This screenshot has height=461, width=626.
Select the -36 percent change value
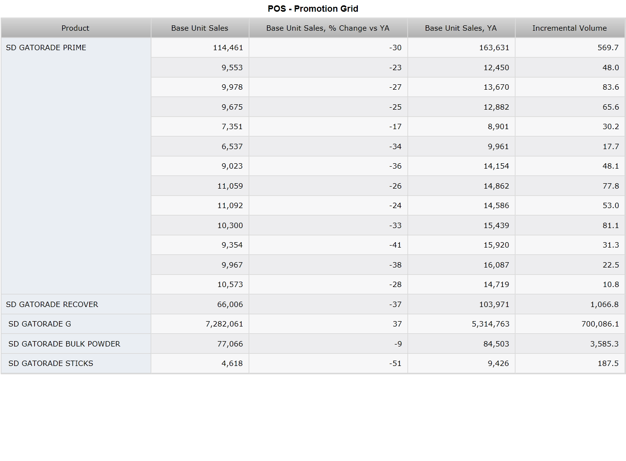click(x=328, y=166)
